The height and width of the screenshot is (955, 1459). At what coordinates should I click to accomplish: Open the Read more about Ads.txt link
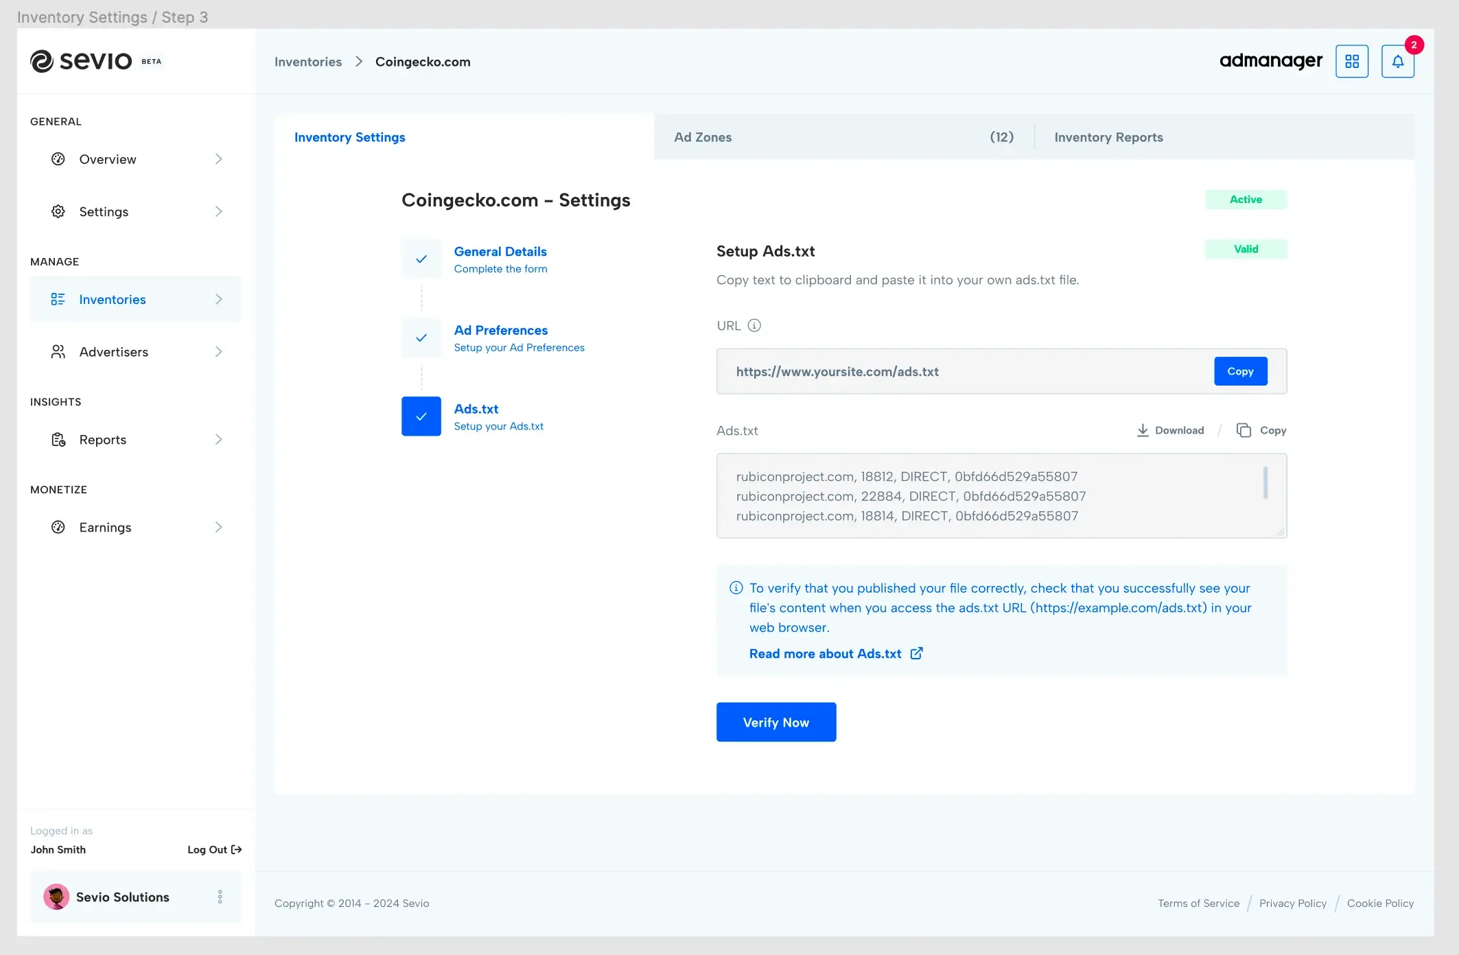pyautogui.click(x=825, y=653)
